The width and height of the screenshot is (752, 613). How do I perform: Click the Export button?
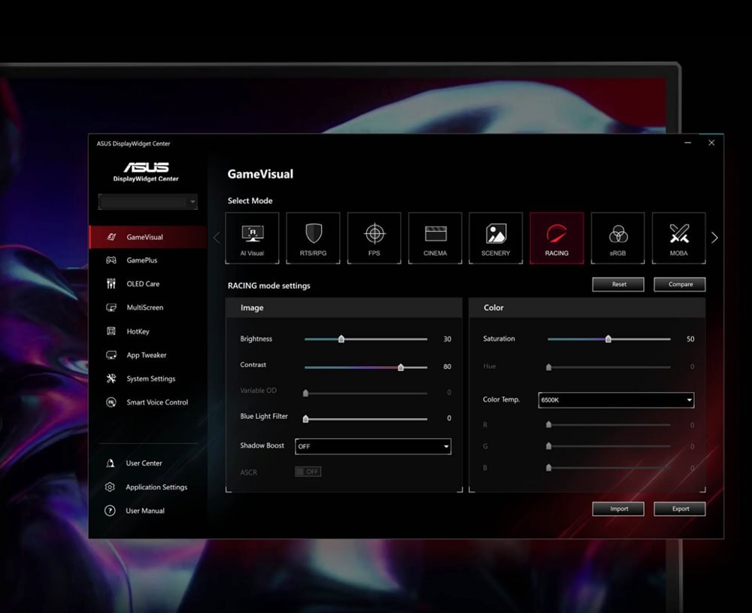(x=680, y=508)
